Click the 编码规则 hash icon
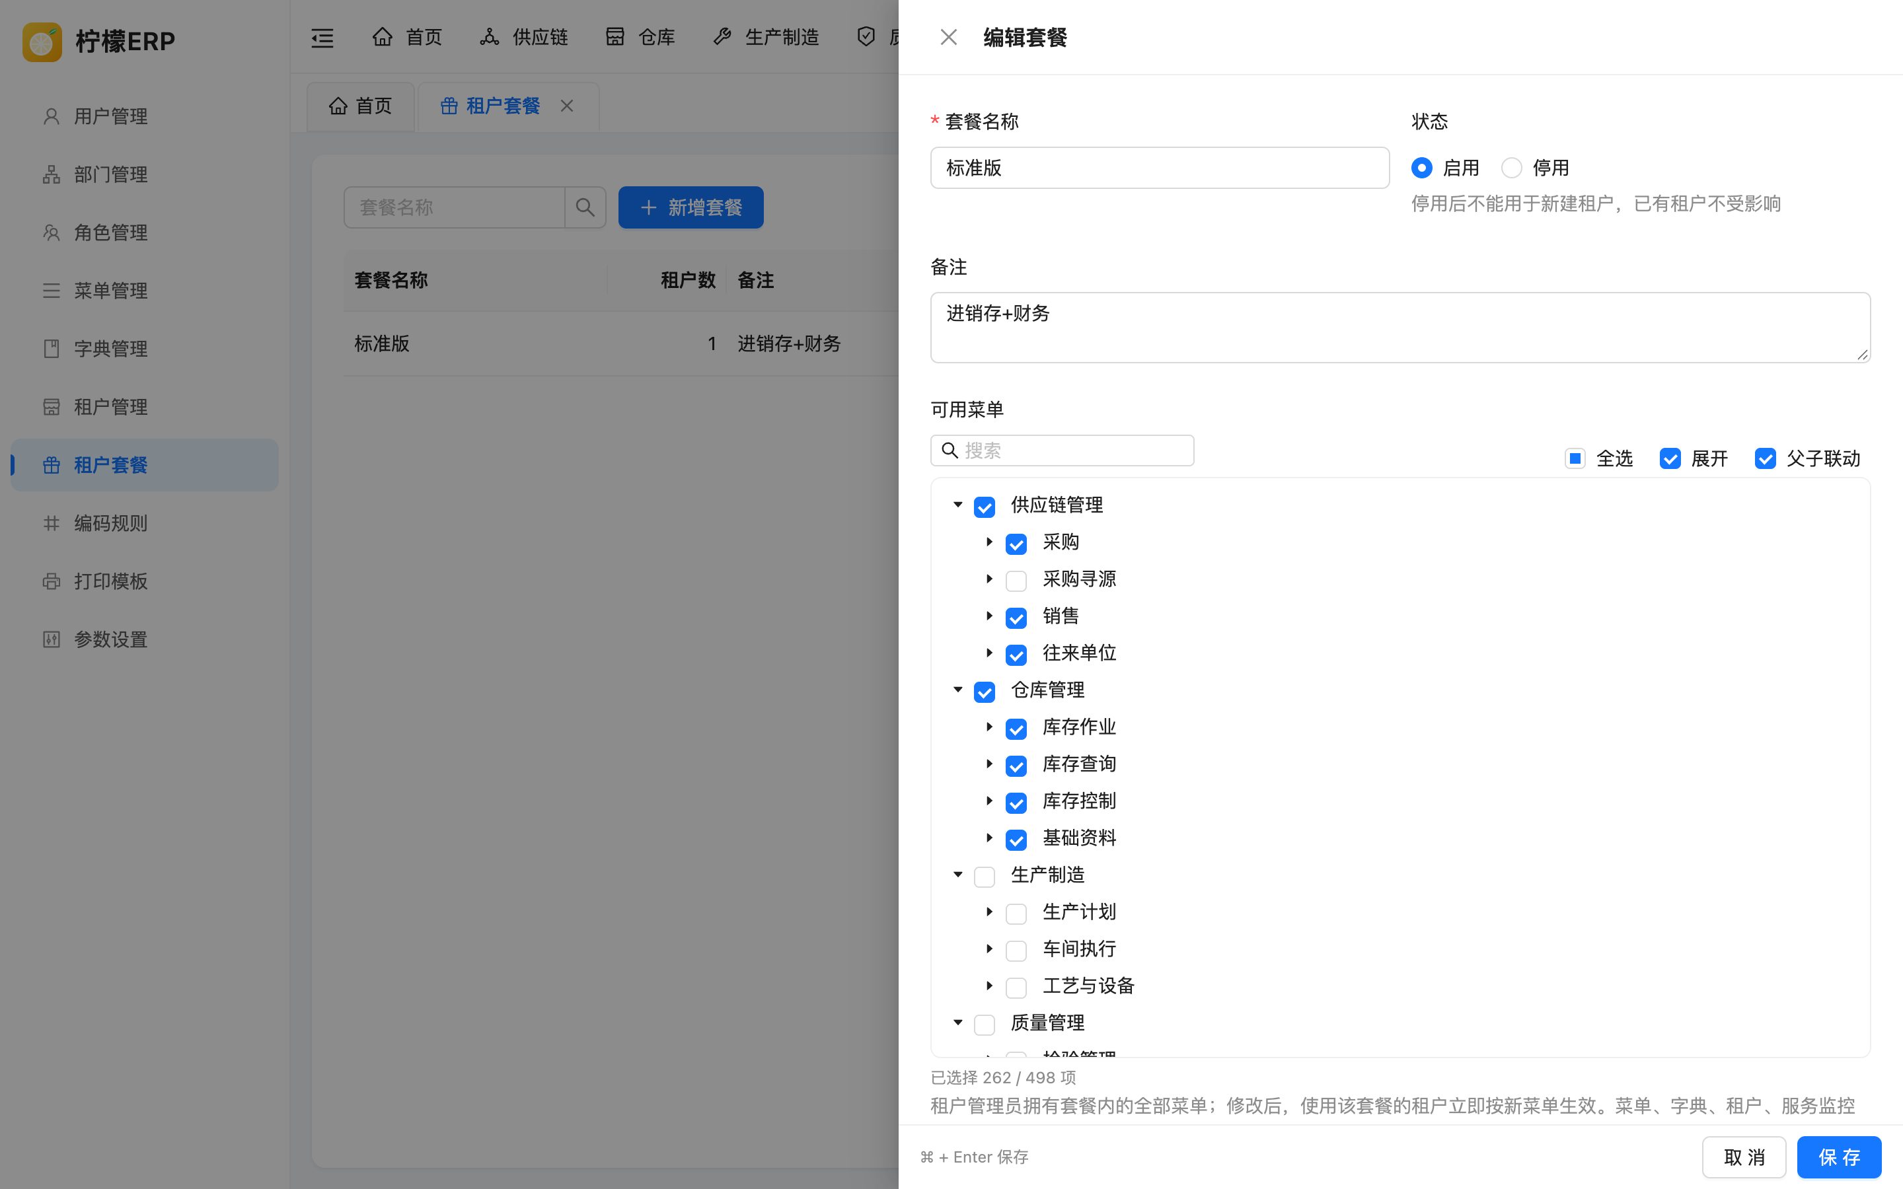Image resolution: width=1903 pixels, height=1189 pixels. point(51,524)
